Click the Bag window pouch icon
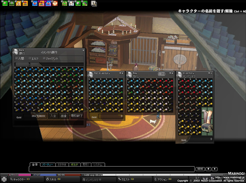Image resolution: width=246 pixels, height=183 pixels. click(x=129, y=74)
